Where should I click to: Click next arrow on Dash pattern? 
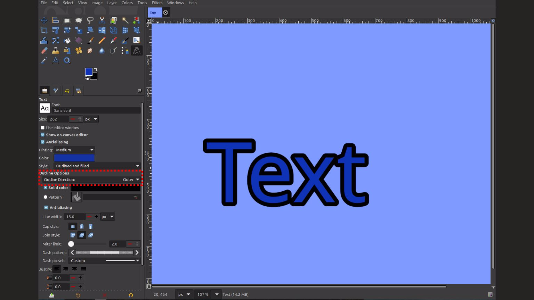[x=137, y=252]
